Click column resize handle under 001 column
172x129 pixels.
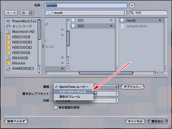(117, 68)
